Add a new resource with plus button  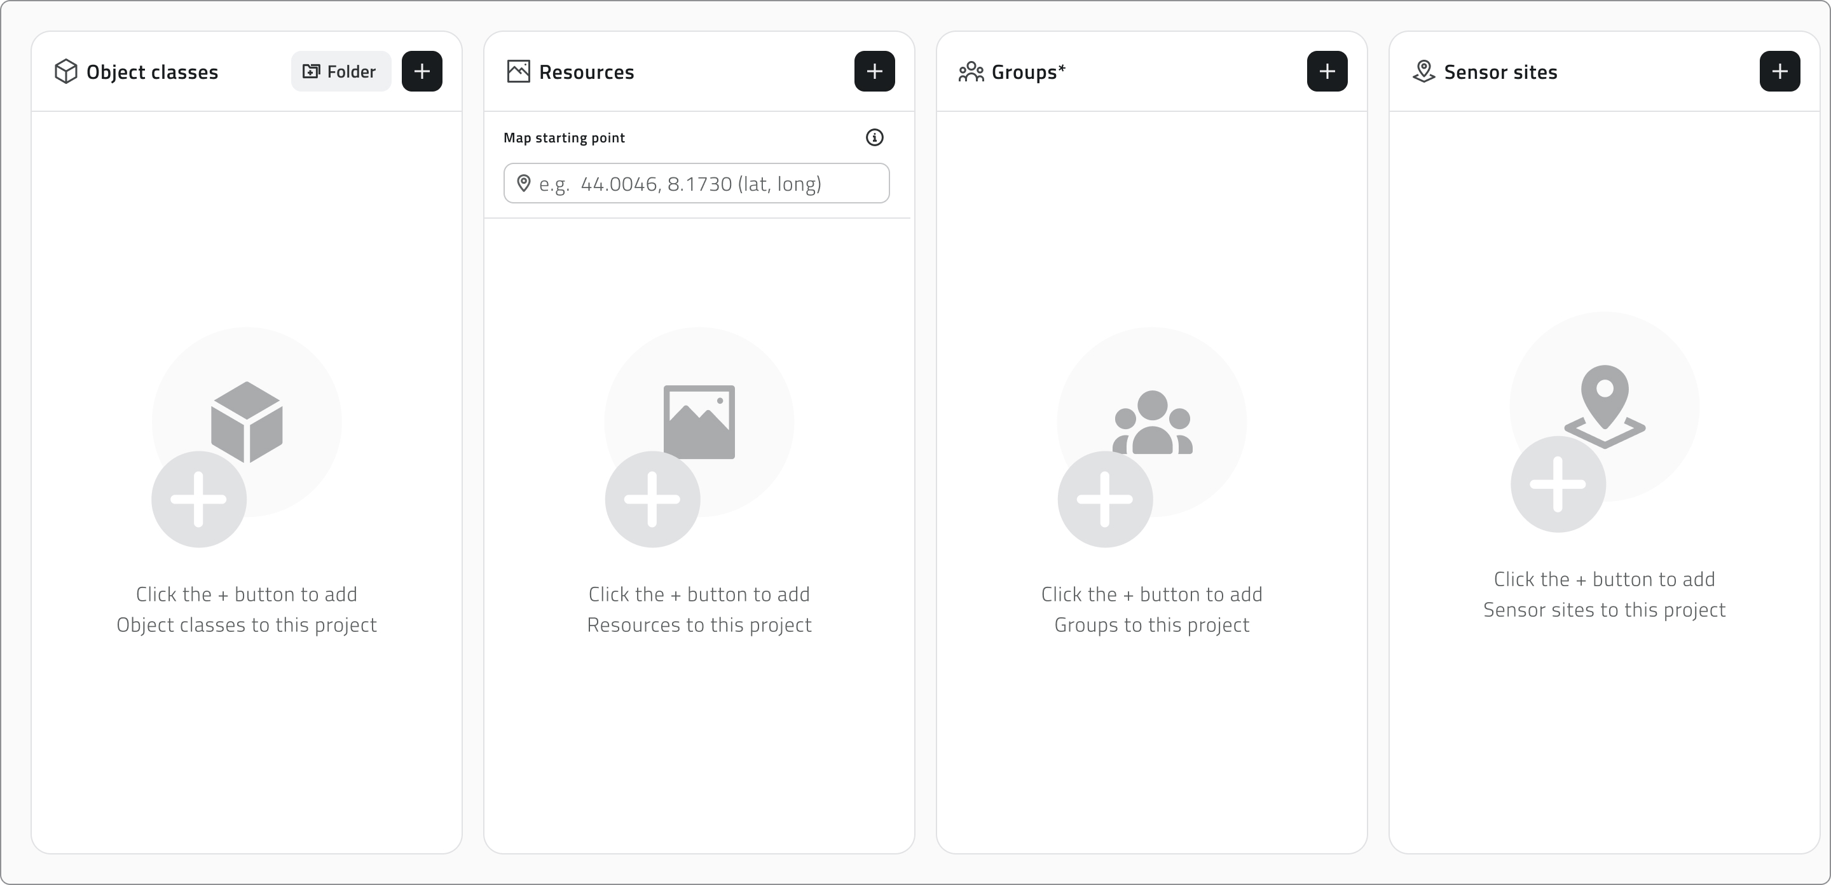pos(874,71)
